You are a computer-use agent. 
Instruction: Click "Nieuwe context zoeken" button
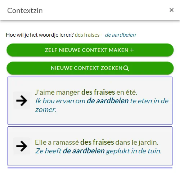click(x=90, y=68)
